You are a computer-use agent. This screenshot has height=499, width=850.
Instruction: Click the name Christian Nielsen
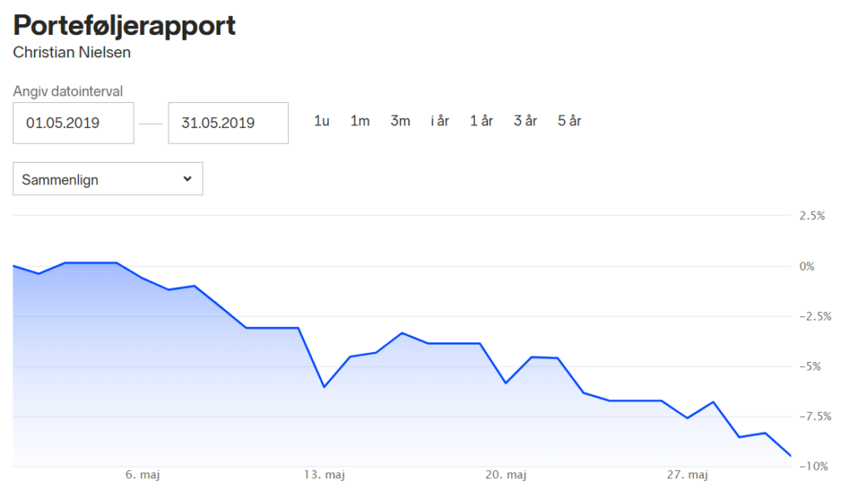(72, 52)
